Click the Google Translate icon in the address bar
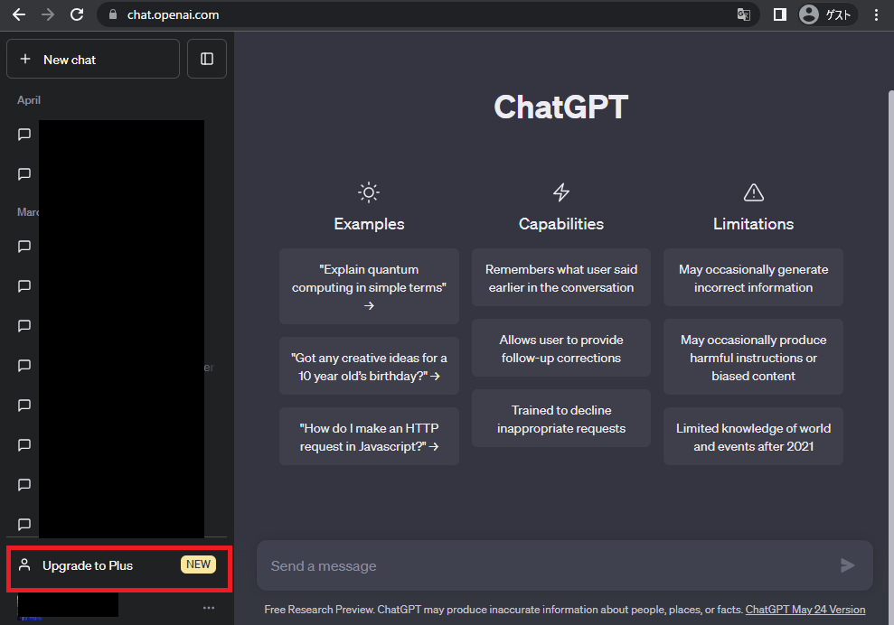This screenshot has width=894, height=625. (x=743, y=14)
